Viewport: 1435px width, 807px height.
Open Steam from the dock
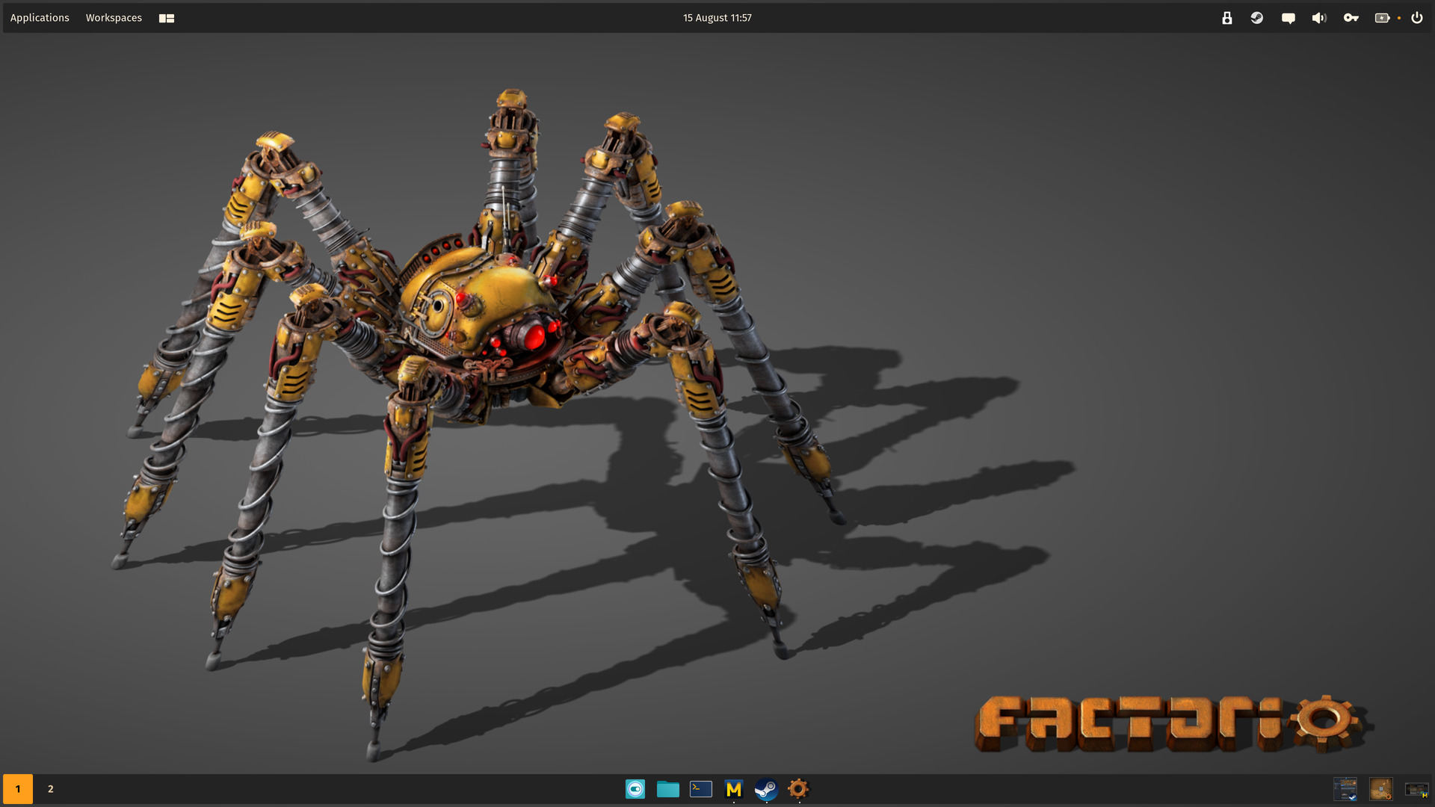coord(766,789)
